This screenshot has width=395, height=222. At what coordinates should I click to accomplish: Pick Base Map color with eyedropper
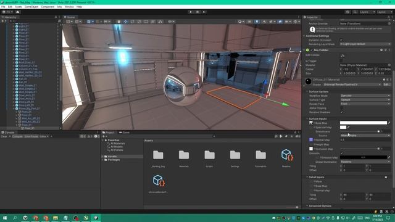click(x=389, y=123)
